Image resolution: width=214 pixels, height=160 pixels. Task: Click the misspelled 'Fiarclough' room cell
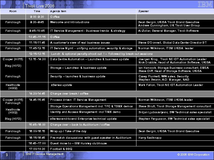[13, 131]
